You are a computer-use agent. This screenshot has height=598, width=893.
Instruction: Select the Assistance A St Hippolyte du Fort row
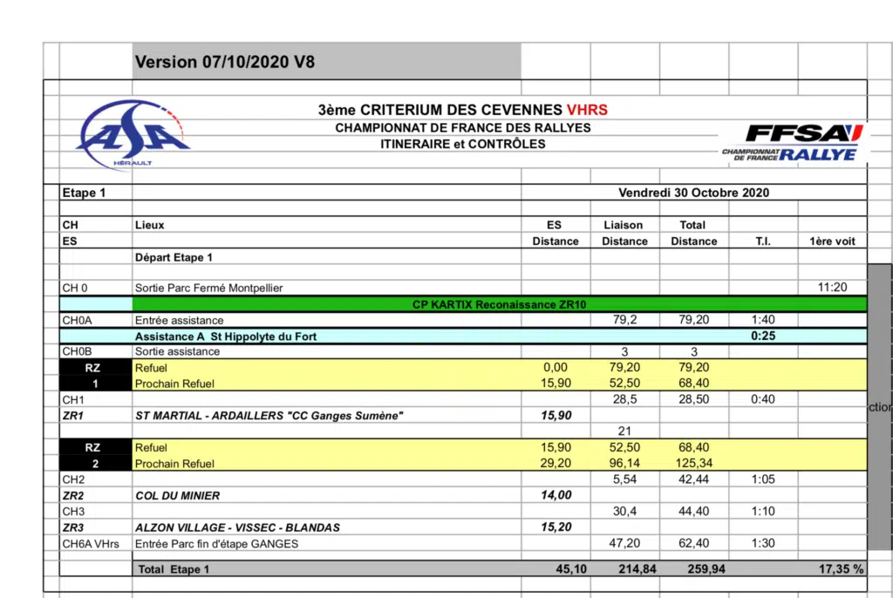click(225, 336)
